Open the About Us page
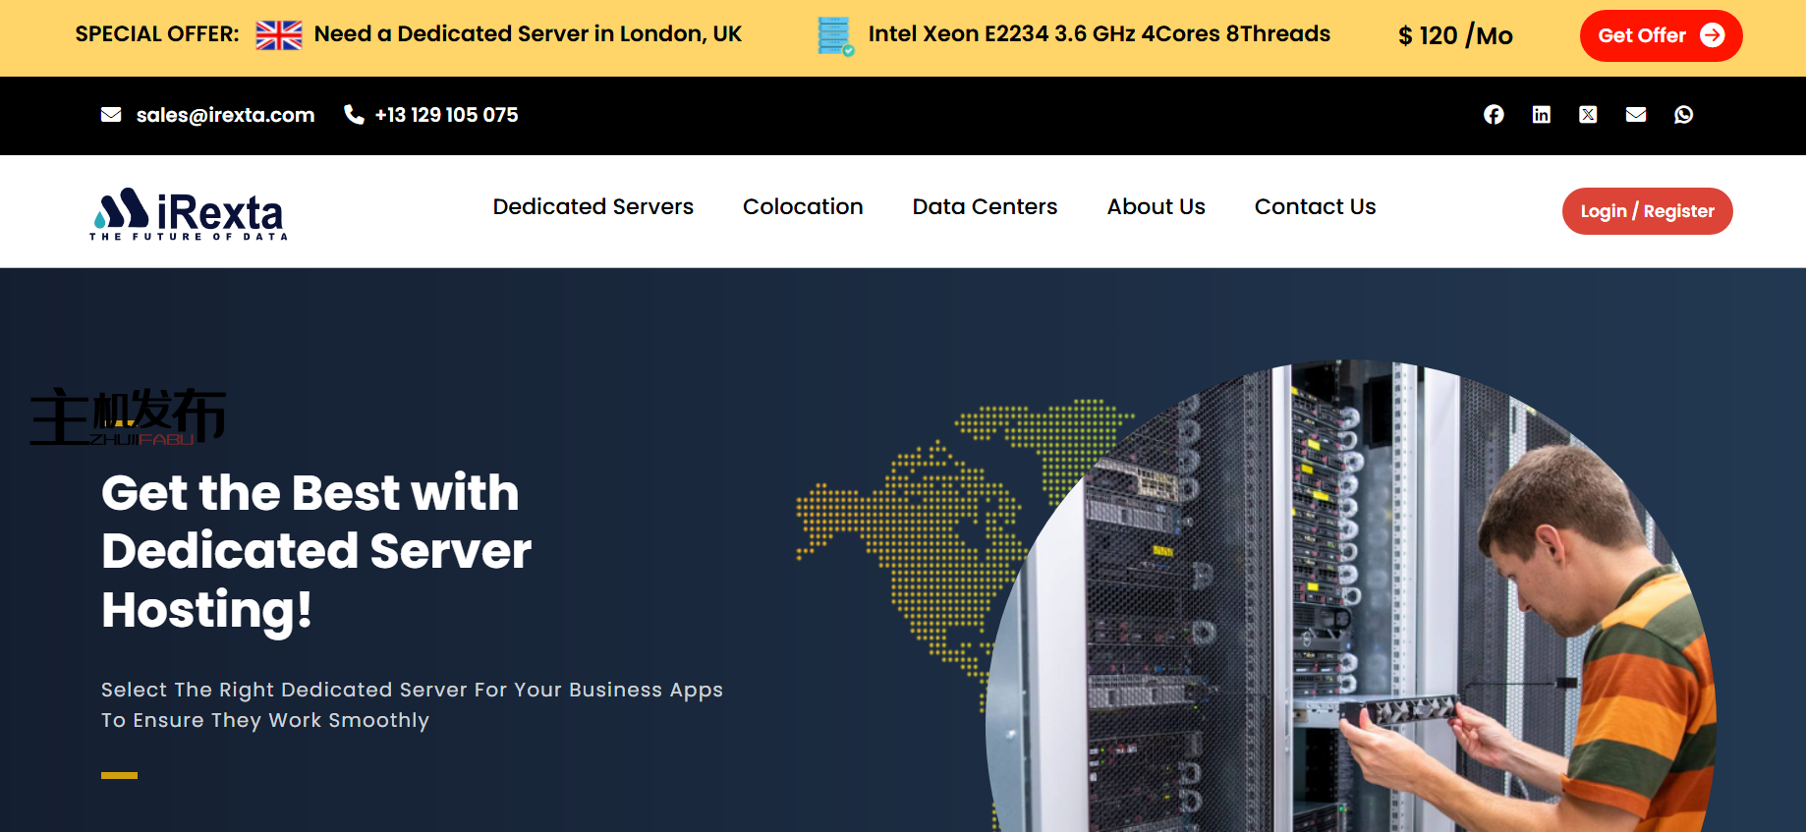The width and height of the screenshot is (1806, 832). coord(1156,207)
